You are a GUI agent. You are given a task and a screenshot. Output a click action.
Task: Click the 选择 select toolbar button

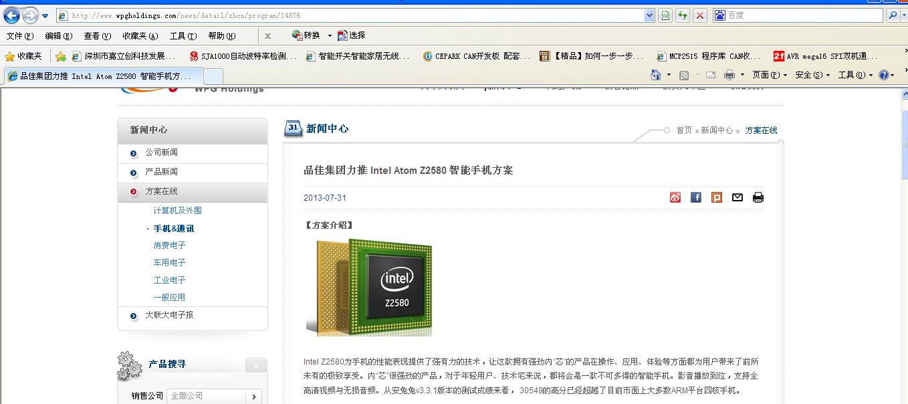352,35
